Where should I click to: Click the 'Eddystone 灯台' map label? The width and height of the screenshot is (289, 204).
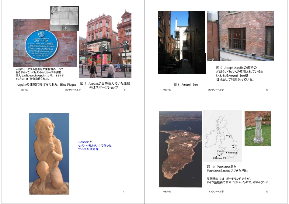(220, 158)
